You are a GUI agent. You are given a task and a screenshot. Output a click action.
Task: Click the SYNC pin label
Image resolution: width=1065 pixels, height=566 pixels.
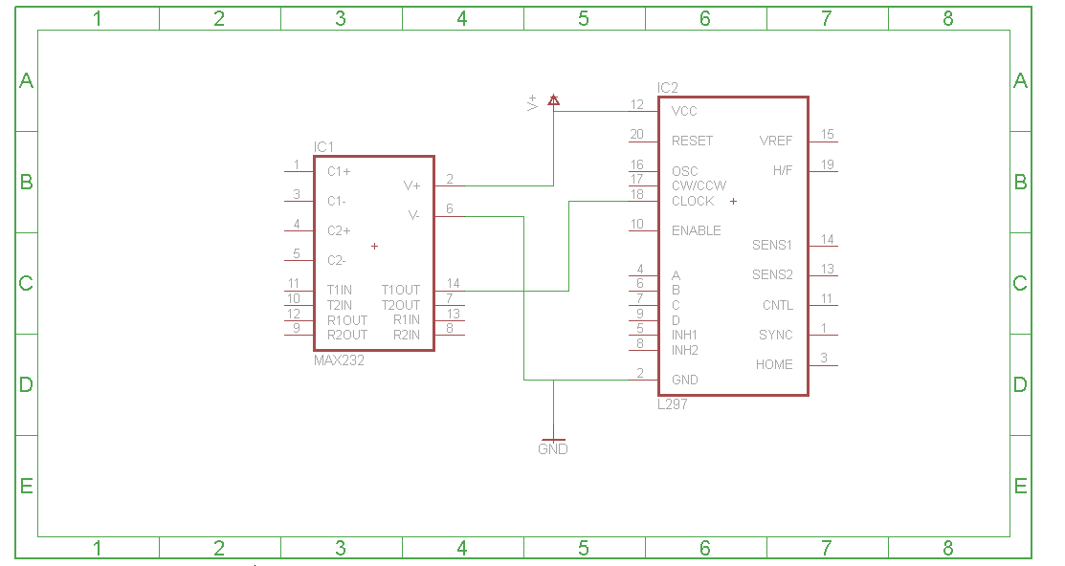[x=776, y=335]
